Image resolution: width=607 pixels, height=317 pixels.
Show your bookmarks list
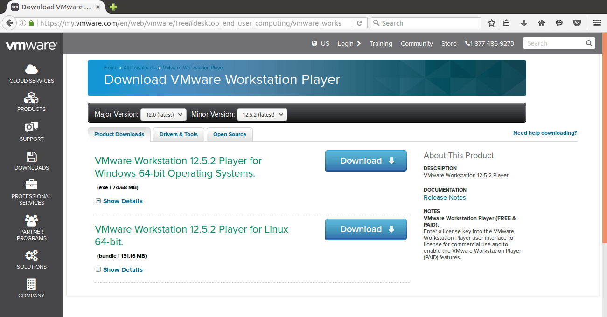tap(506, 23)
